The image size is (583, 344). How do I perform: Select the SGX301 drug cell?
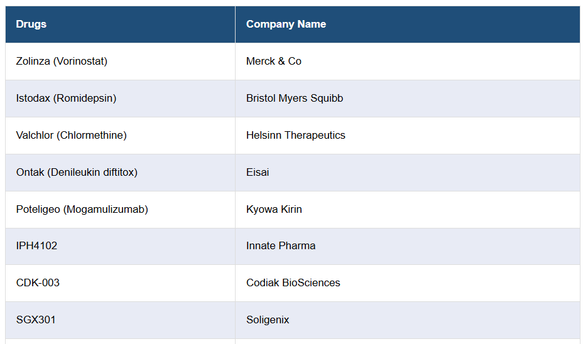pyautogui.click(x=36, y=320)
